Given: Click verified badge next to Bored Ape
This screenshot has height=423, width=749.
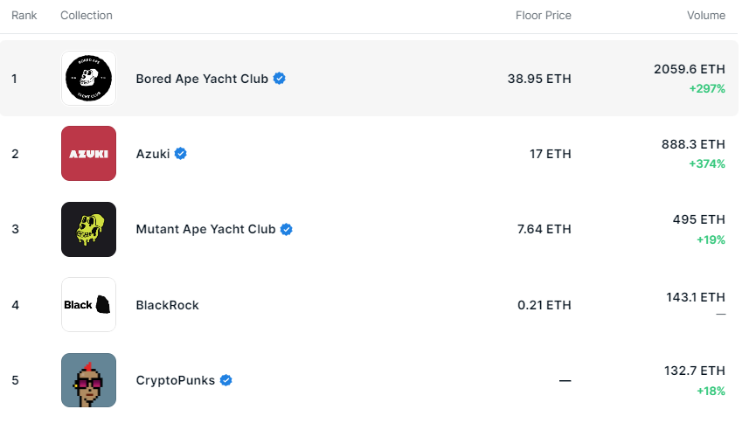Looking at the screenshot, I should click(x=280, y=79).
